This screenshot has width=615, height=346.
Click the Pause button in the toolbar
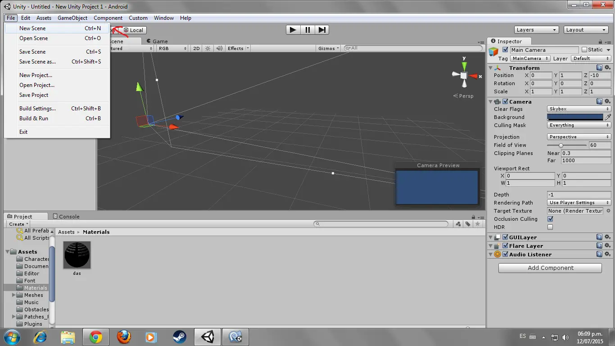(x=307, y=30)
